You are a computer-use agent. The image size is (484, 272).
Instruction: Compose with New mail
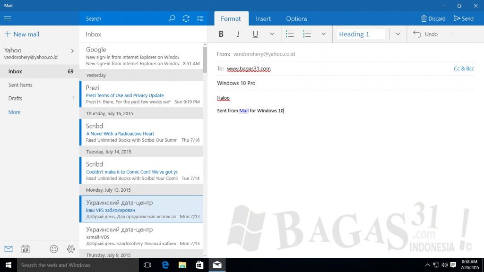pos(22,34)
